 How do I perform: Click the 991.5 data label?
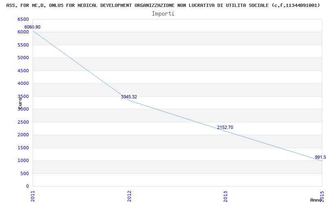point(320,157)
